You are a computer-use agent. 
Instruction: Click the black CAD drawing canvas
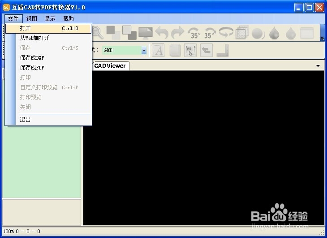(x=203, y=147)
